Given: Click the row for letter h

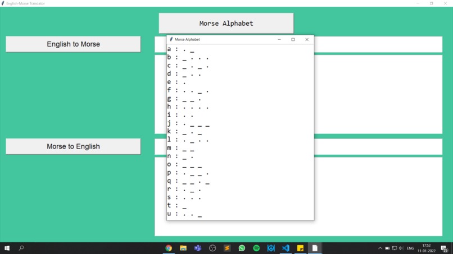Looking at the screenshot, I should (188, 107).
